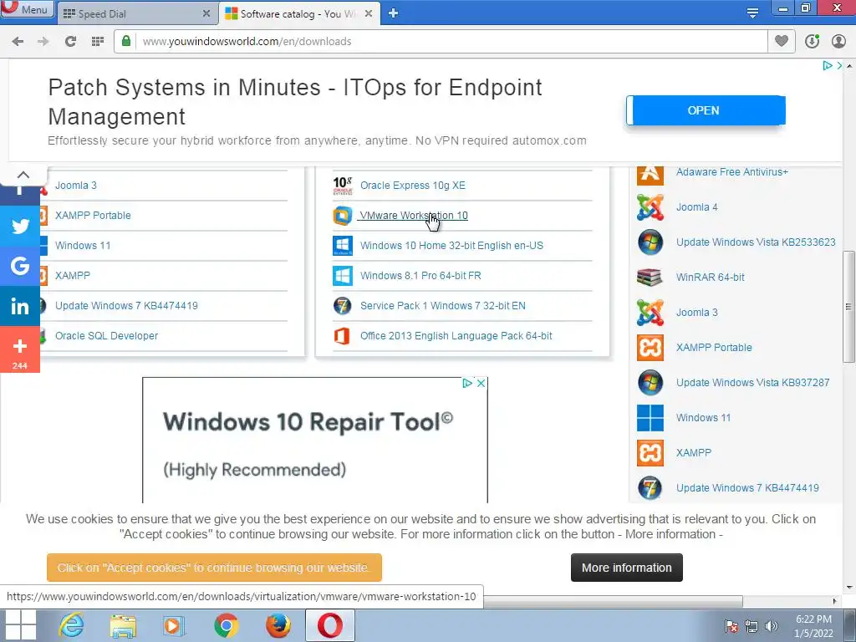Click the More information button
Image resolution: width=856 pixels, height=642 pixels.
[x=627, y=568]
